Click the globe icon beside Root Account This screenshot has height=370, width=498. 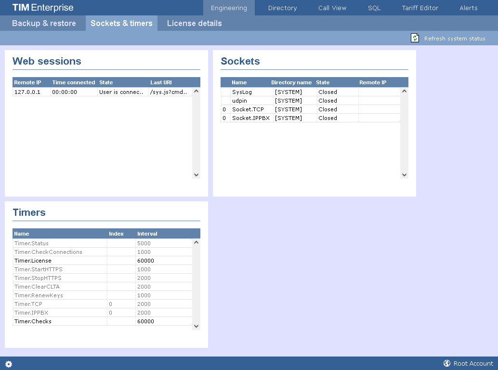447,364
